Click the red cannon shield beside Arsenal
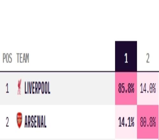The width and height of the screenshot is (159, 140). point(19,120)
